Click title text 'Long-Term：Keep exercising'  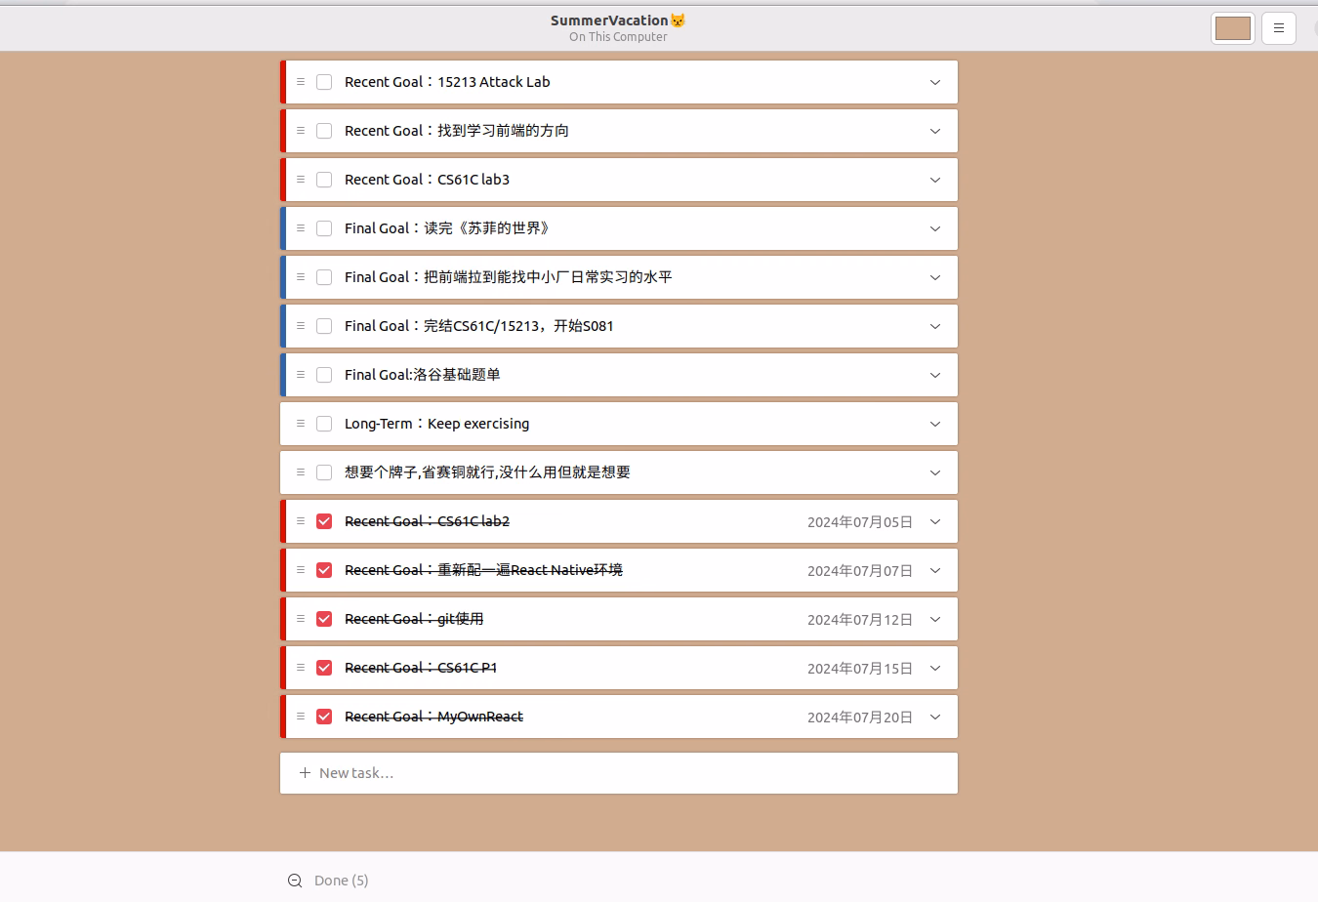[436, 424]
